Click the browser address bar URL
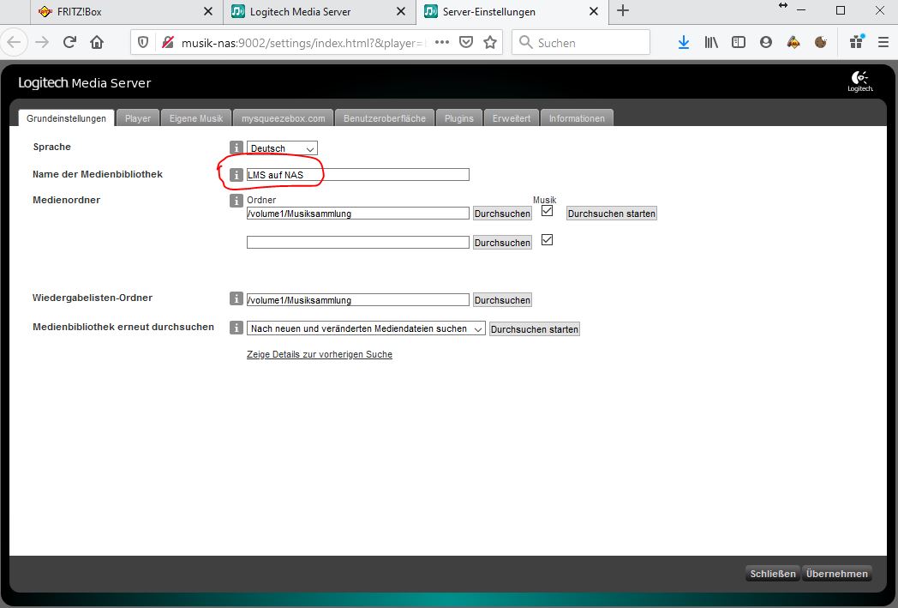 coord(303,43)
